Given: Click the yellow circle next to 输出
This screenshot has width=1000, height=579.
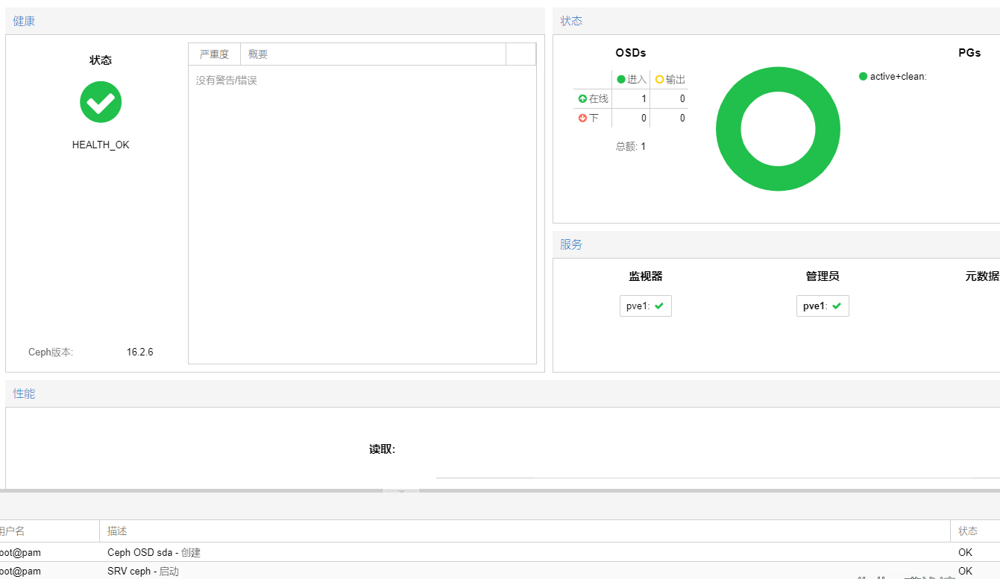Looking at the screenshot, I should (x=659, y=80).
